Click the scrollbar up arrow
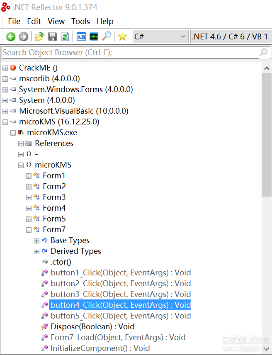Screen dimensions: 272x355 click(267, 68)
